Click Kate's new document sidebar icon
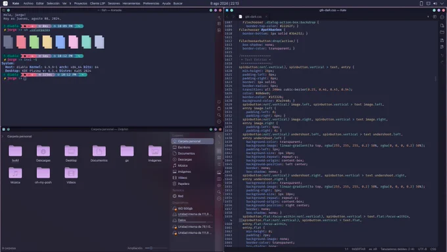 point(442,26)
